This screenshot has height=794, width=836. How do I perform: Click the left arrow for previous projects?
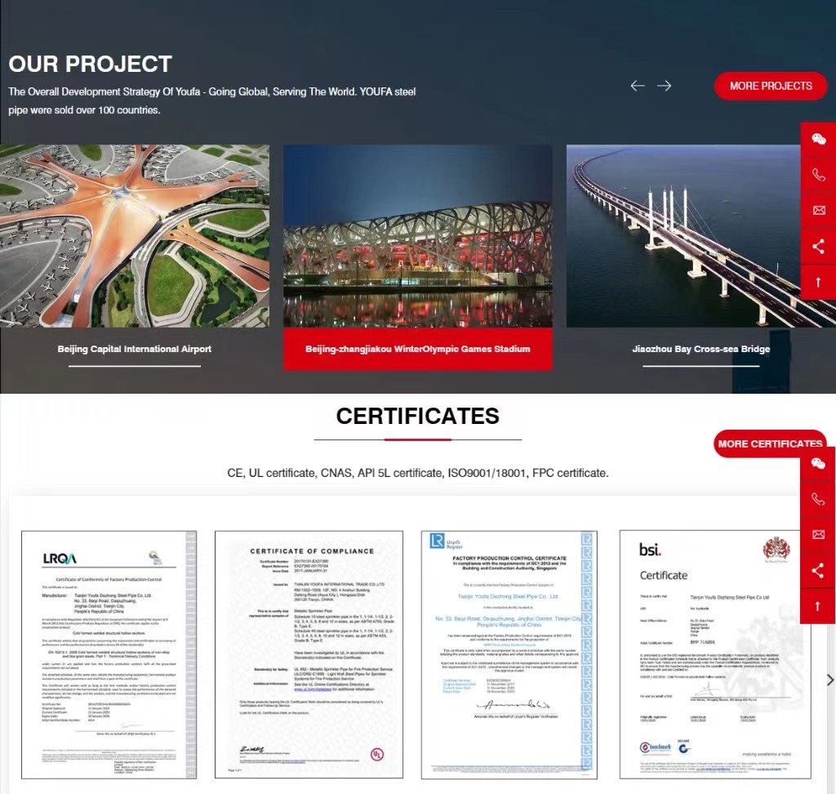pyautogui.click(x=638, y=86)
